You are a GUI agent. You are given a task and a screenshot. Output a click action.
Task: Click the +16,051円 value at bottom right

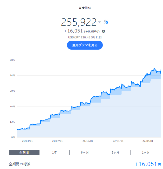pyautogui.click(x=148, y=164)
